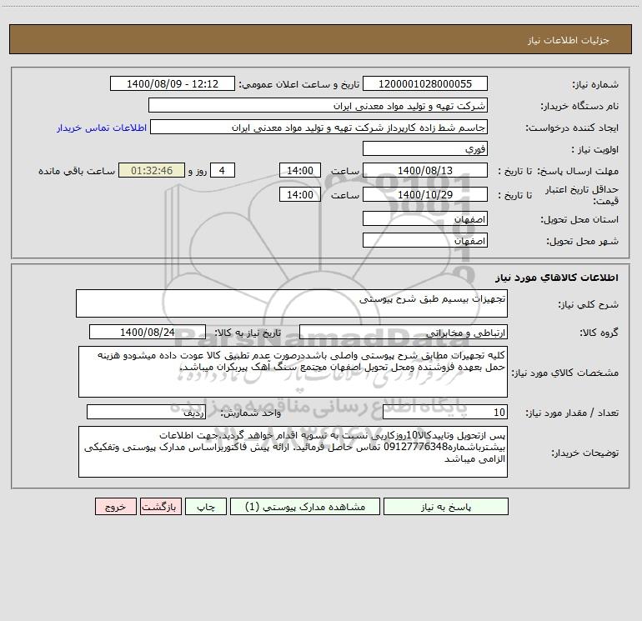
Task: Click the delivery city field 'اصفهان'
Action: pos(425,241)
